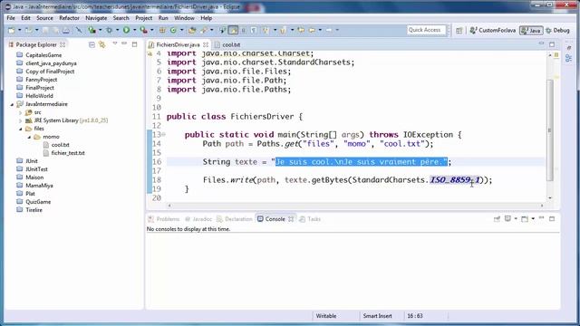Expand the JRE System Library node

coord(21,120)
